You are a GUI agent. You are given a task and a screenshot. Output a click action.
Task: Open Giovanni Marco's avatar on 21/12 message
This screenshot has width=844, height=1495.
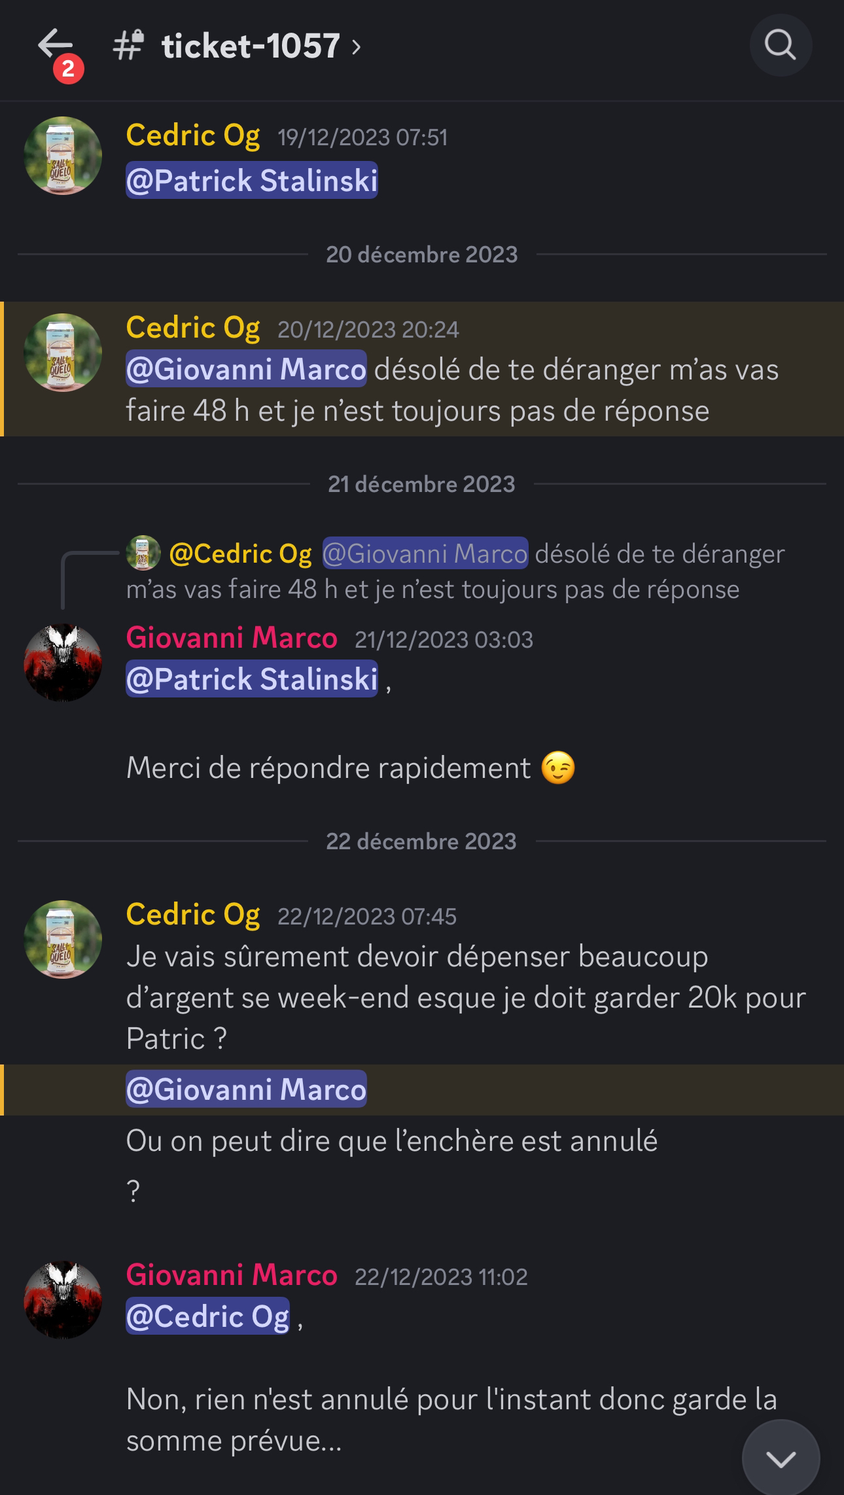click(x=63, y=662)
